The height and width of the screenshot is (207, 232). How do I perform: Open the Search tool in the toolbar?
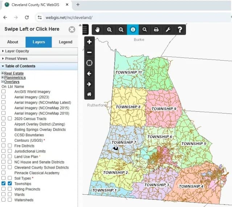pos(145,30)
